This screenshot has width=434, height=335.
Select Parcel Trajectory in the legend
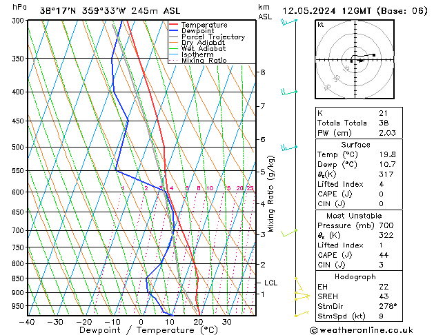click(x=213, y=37)
